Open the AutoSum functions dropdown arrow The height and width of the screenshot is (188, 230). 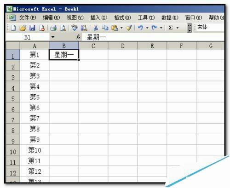pyautogui.click(x=178, y=28)
